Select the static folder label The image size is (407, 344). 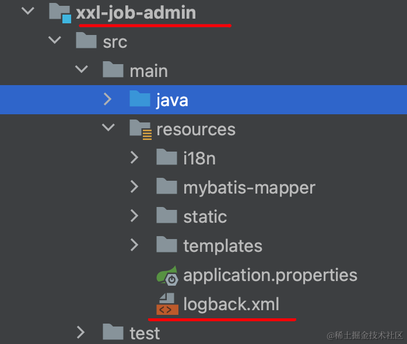[x=205, y=216]
